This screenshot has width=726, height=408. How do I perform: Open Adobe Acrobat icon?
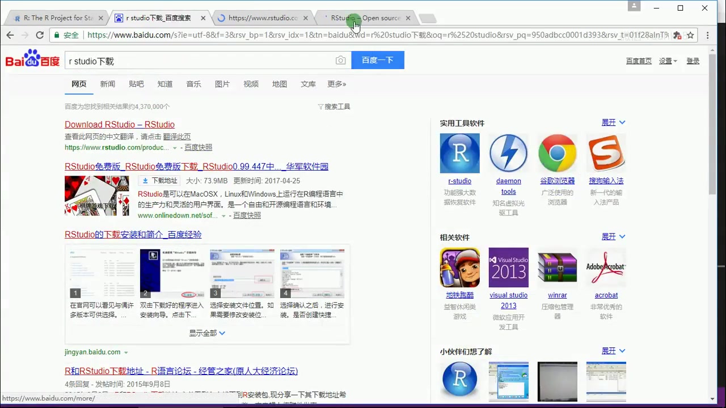(x=606, y=267)
